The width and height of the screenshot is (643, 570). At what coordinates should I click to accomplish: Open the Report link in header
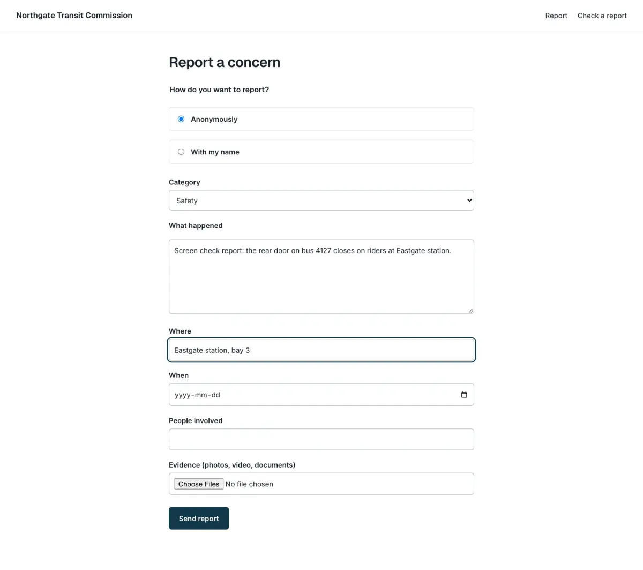click(x=556, y=16)
